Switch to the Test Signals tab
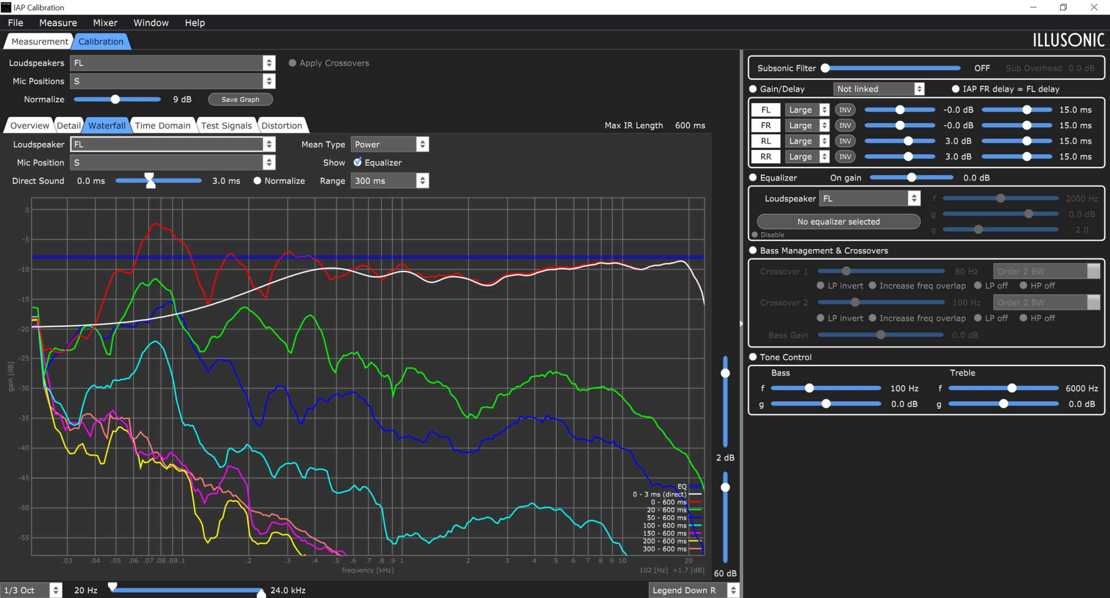The height and width of the screenshot is (598, 1110). [227, 126]
